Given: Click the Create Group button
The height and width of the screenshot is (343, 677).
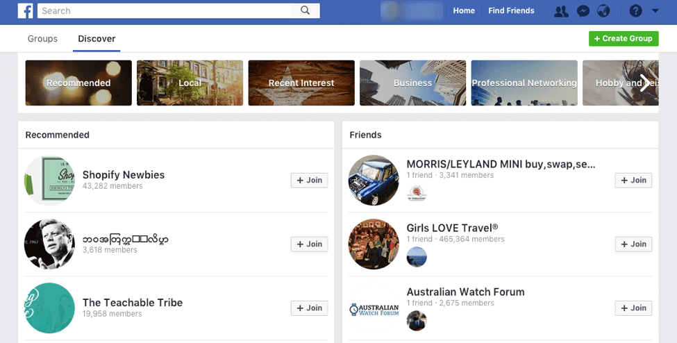Looking at the screenshot, I should click(x=624, y=38).
